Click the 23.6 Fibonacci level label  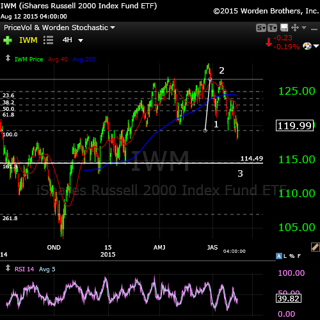(8, 95)
